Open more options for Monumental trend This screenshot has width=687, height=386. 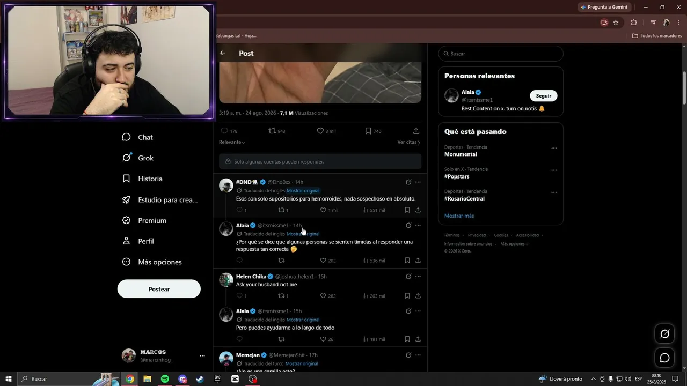(x=554, y=149)
